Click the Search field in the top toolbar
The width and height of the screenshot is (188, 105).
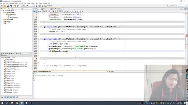tap(177, 6)
